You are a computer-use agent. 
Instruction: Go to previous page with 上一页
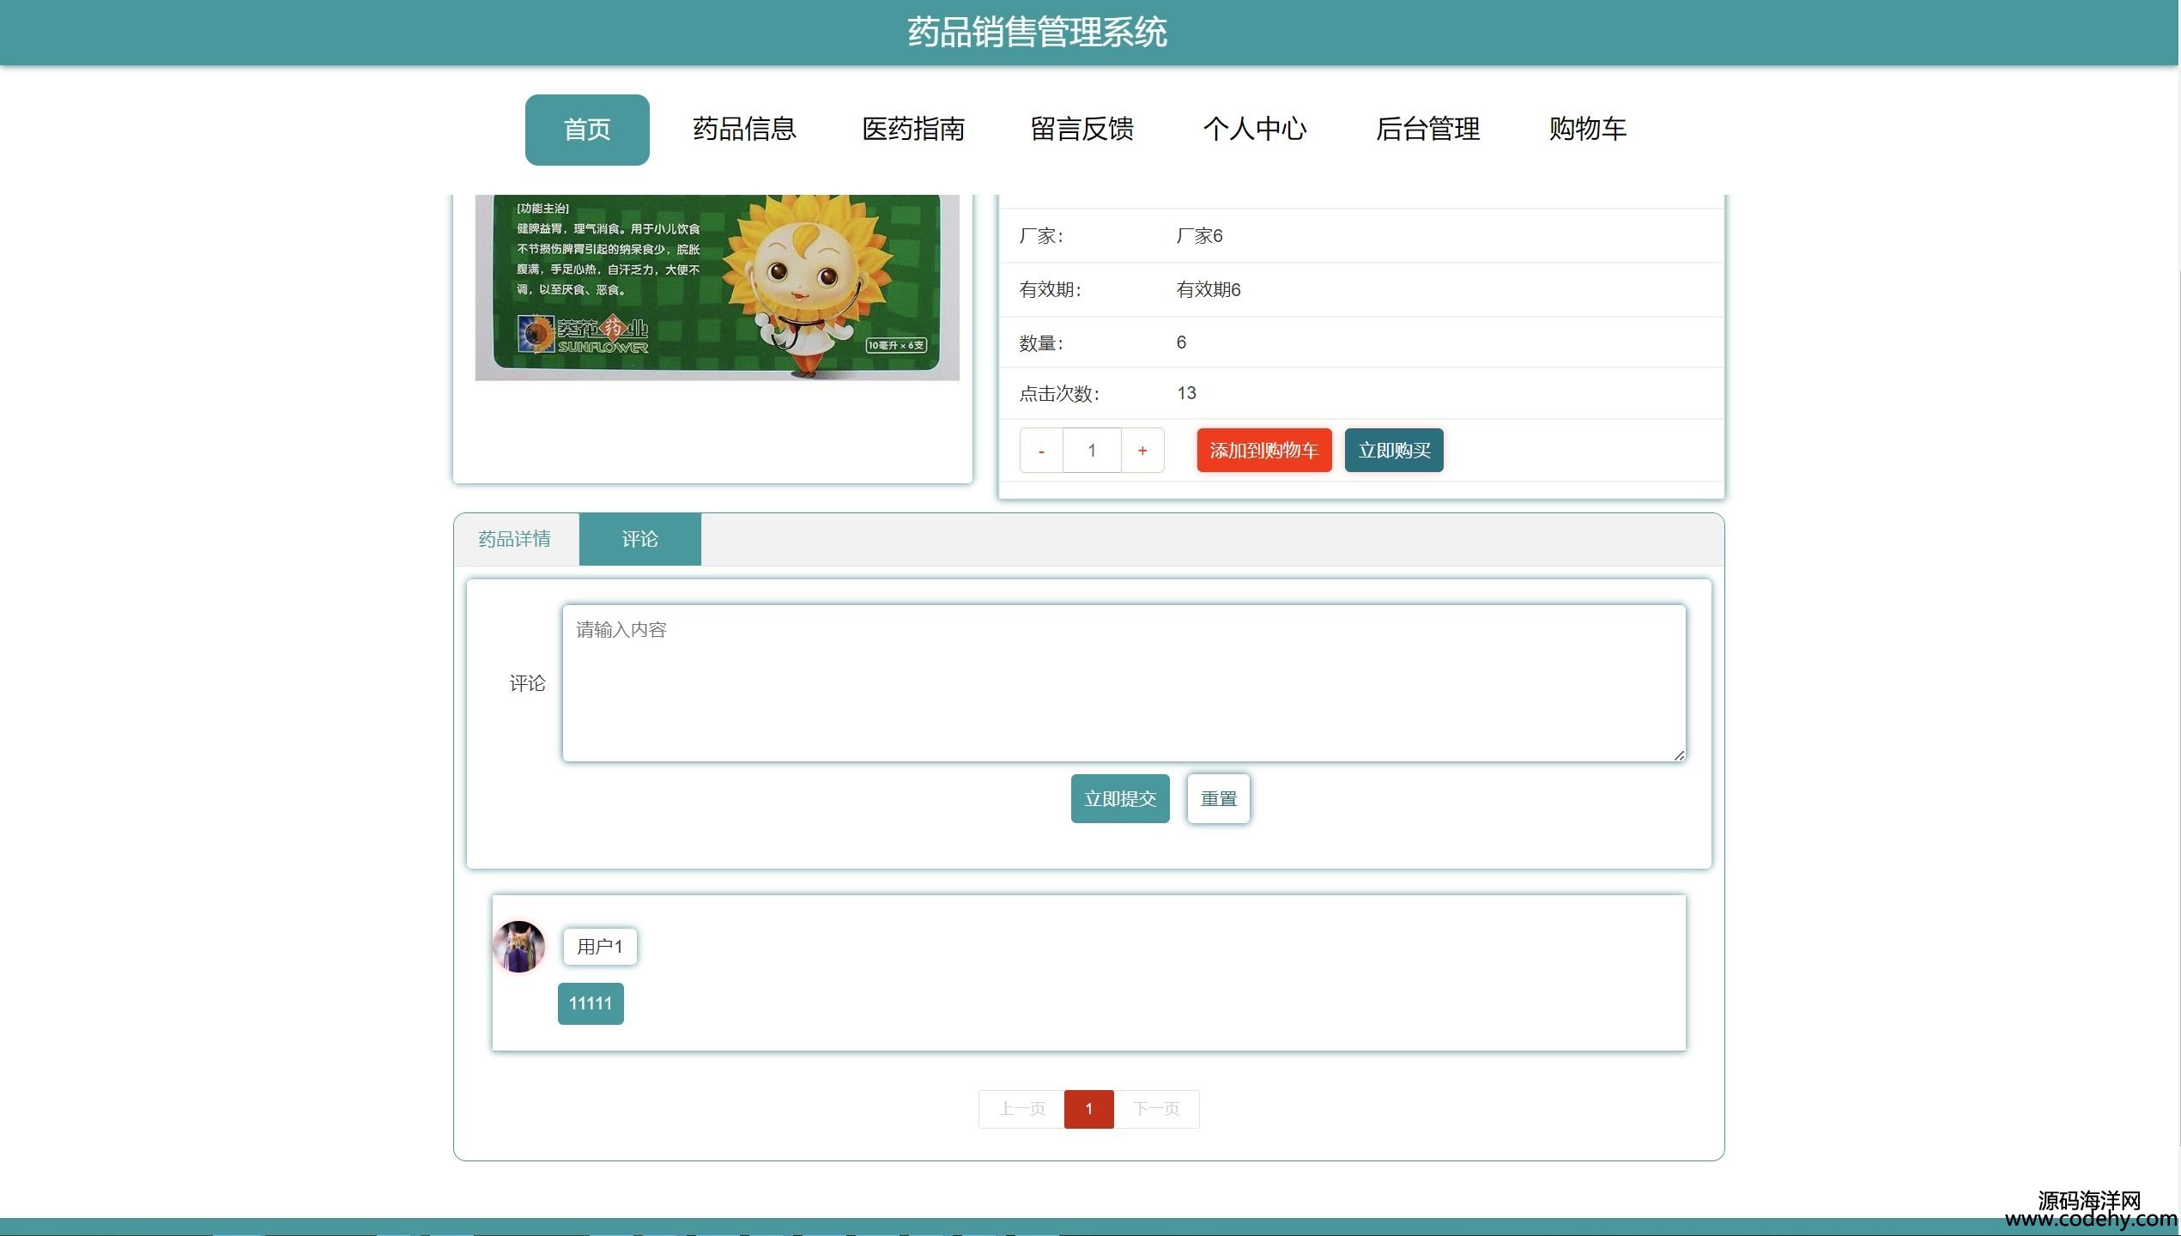point(1021,1109)
